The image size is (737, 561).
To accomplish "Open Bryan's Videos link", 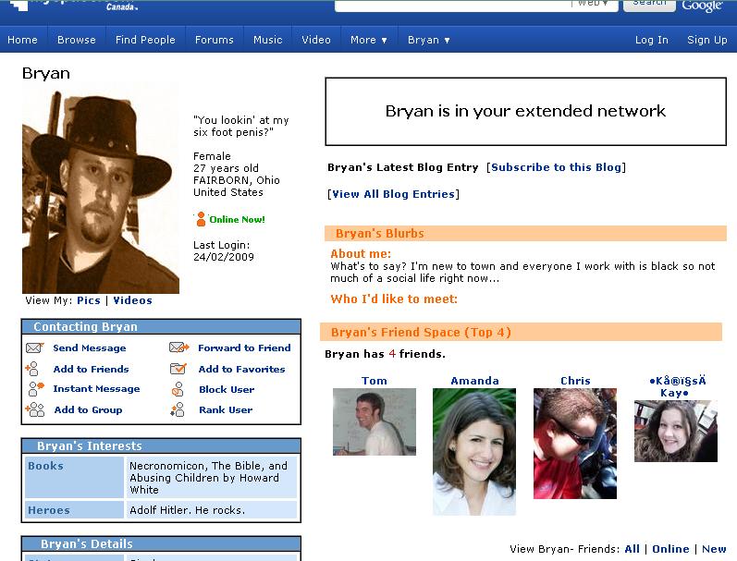I will pos(132,300).
